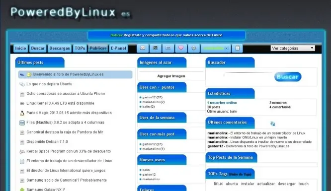This screenshot has width=331, height=191.
Task: Log out using the [x] beside username
Action: pos(226,48)
